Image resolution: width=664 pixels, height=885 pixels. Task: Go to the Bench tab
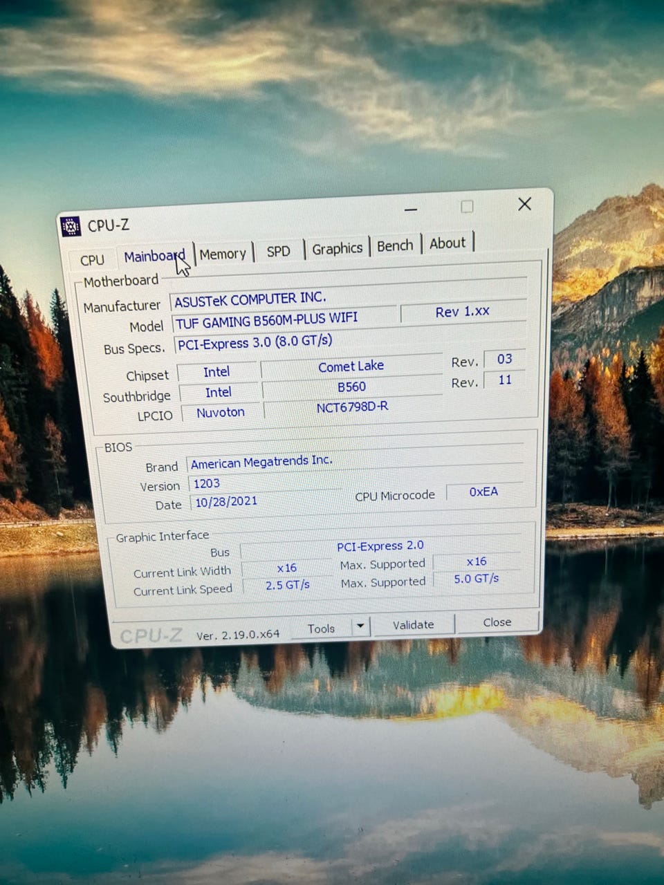pos(395,245)
